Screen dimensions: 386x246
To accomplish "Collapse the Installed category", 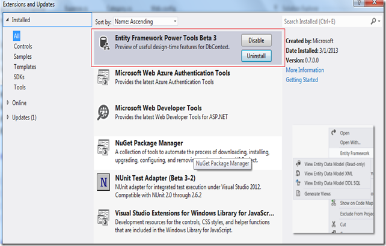I will [x=7, y=20].
